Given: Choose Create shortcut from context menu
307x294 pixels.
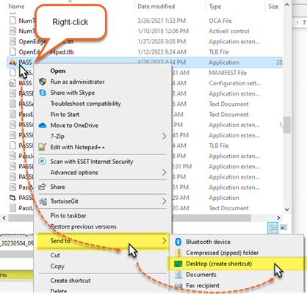Looking at the screenshot, I should (x=71, y=281).
